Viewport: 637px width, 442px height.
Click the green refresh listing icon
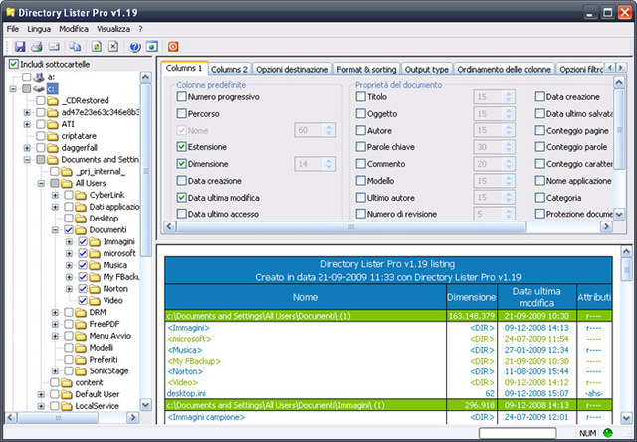(97, 47)
